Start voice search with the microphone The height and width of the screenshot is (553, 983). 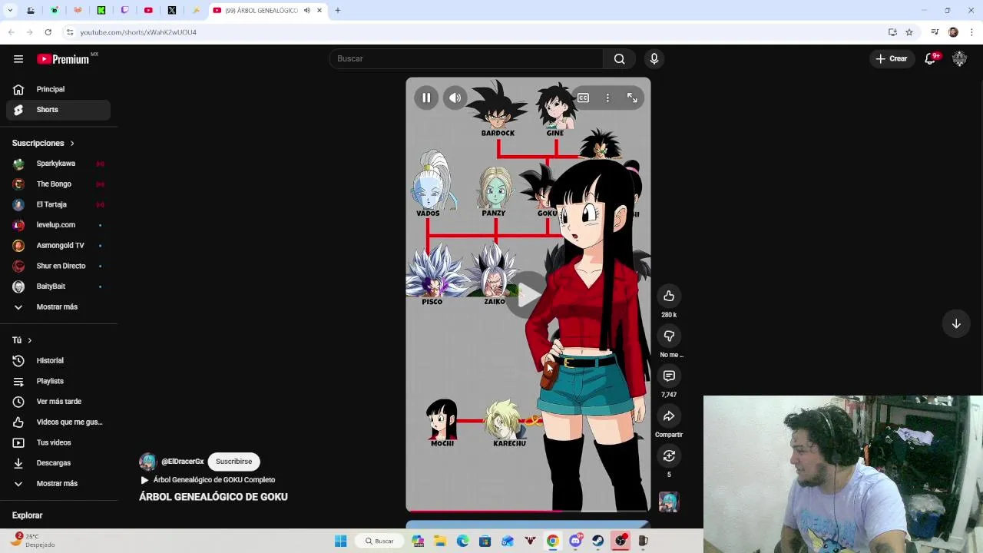pyautogui.click(x=654, y=58)
